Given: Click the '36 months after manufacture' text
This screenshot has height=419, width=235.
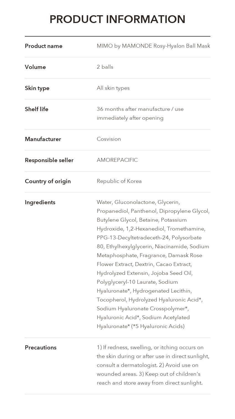Looking at the screenshot, I should tap(133, 109).
